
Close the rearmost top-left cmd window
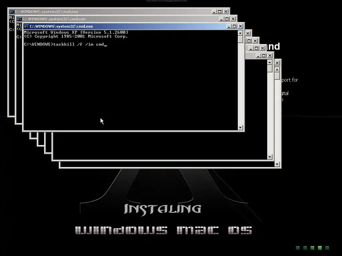point(225,12)
